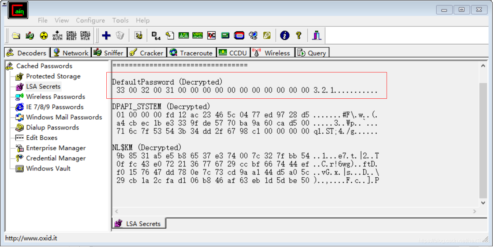Open the Configure menu
Screen dimensions: 493x247
coord(90,20)
